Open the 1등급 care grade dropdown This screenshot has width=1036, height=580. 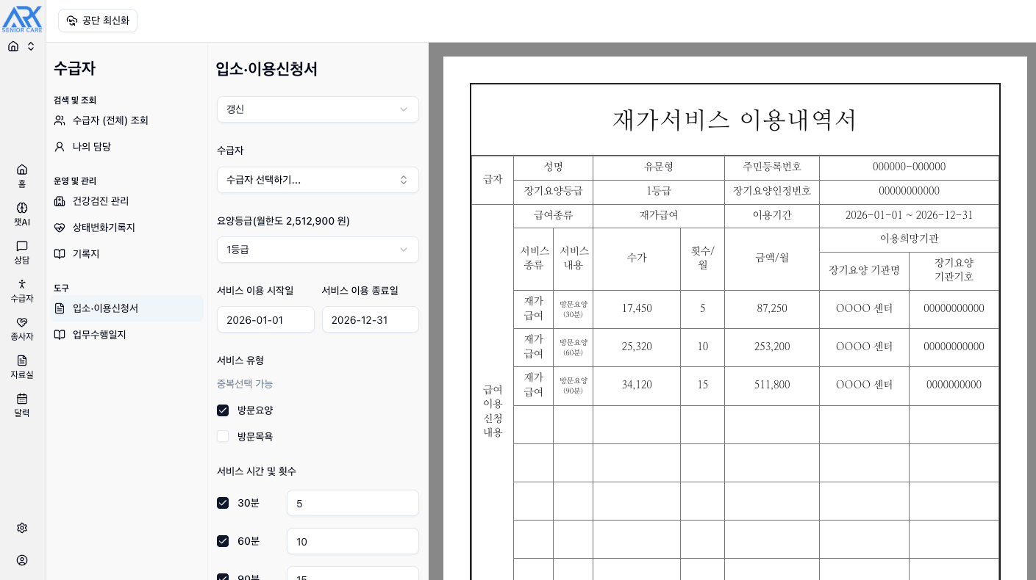[318, 250]
